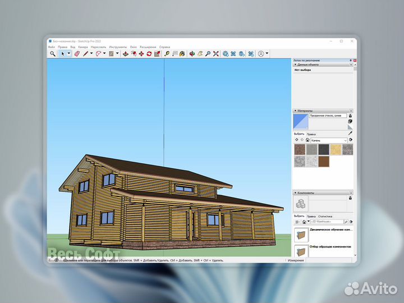The image size is (404, 303).
Task: Select the Pan hand tool
Action: coord(200,54)
